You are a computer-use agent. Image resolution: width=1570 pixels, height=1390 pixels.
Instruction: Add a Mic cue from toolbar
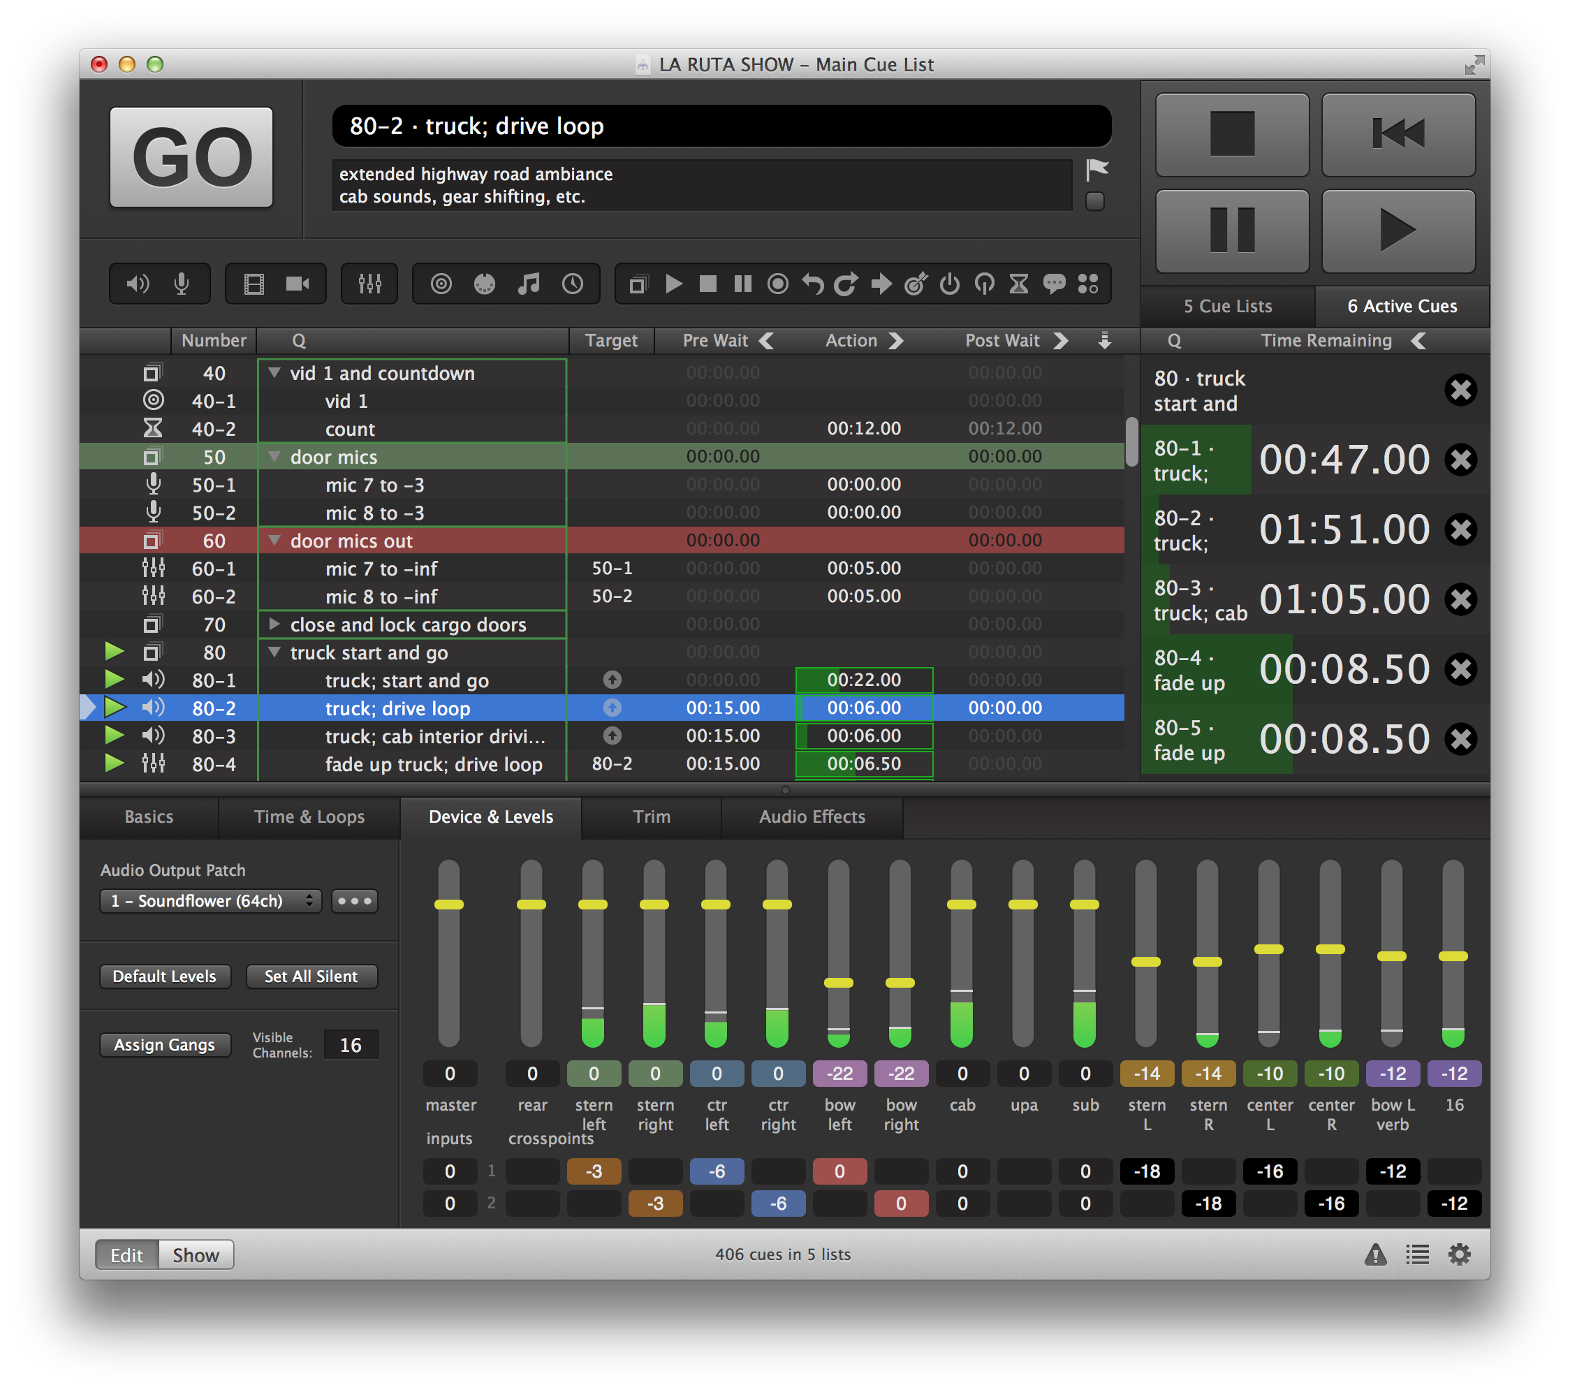click(182, 284)
